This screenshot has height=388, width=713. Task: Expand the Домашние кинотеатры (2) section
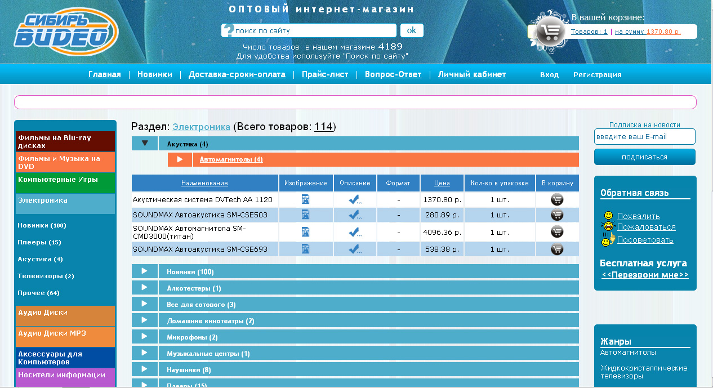tap(355, 320)
